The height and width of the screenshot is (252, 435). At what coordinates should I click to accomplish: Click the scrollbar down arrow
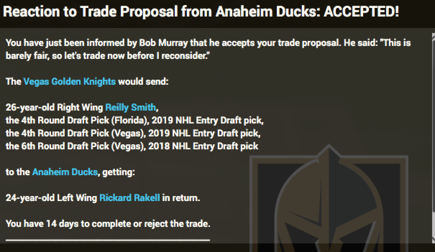coord(433,240)
